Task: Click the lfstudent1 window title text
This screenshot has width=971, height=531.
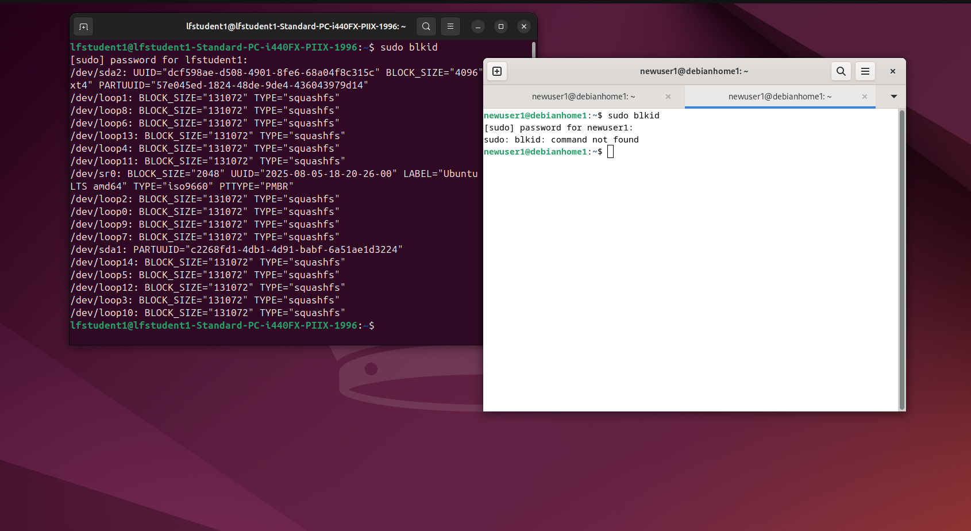Action: (296, 26)
